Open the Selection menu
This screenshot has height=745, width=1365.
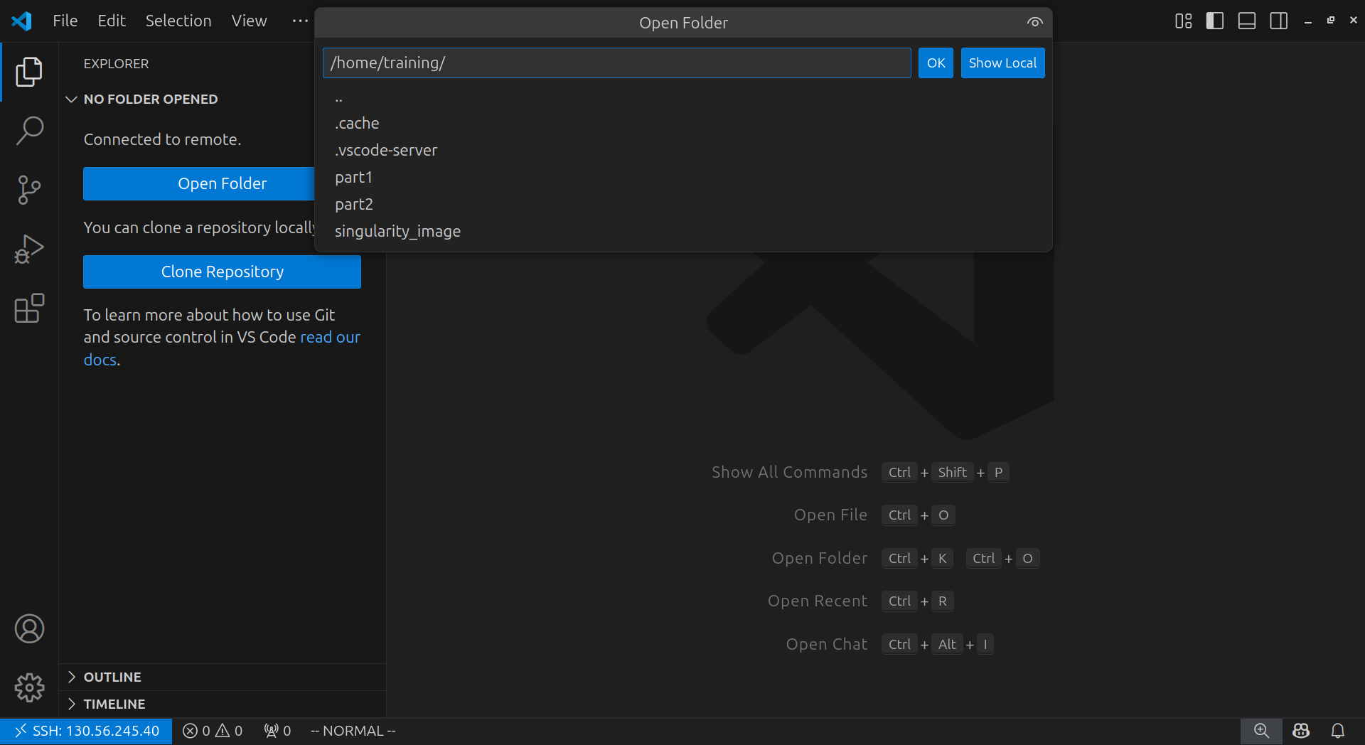pos(178,21)
